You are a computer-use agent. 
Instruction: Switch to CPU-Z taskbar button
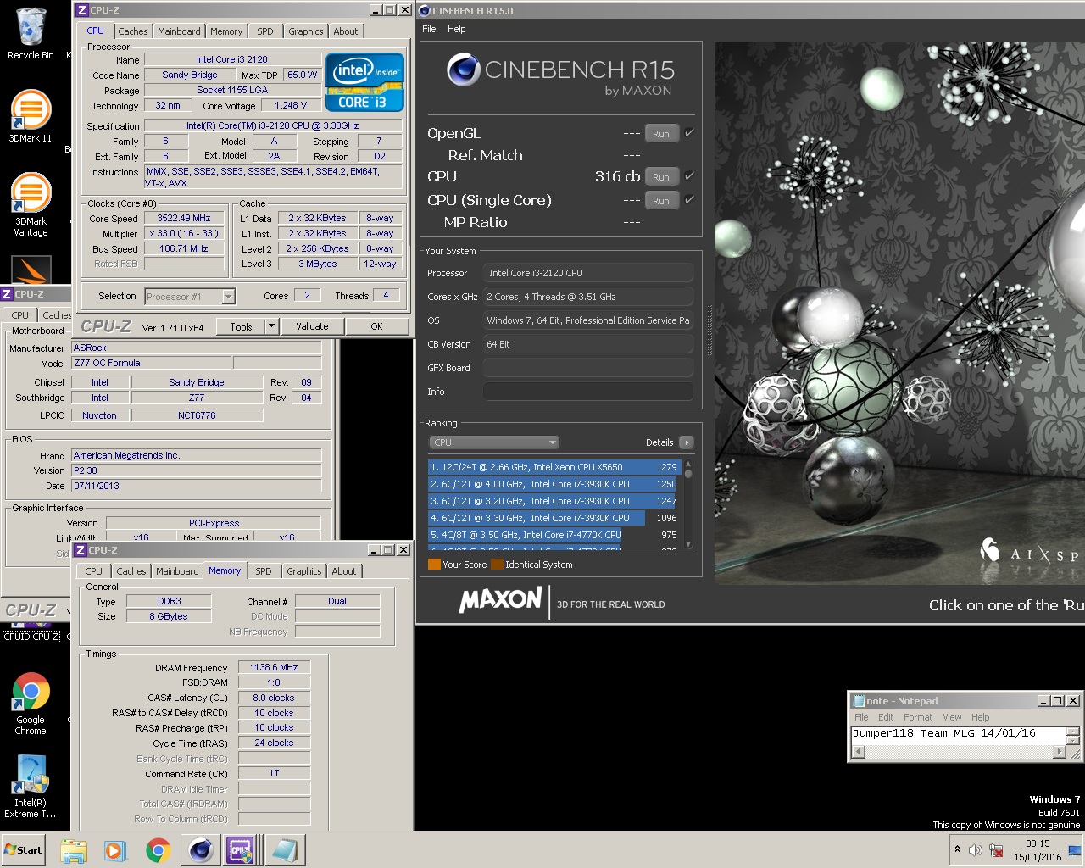tap(241, 850)
